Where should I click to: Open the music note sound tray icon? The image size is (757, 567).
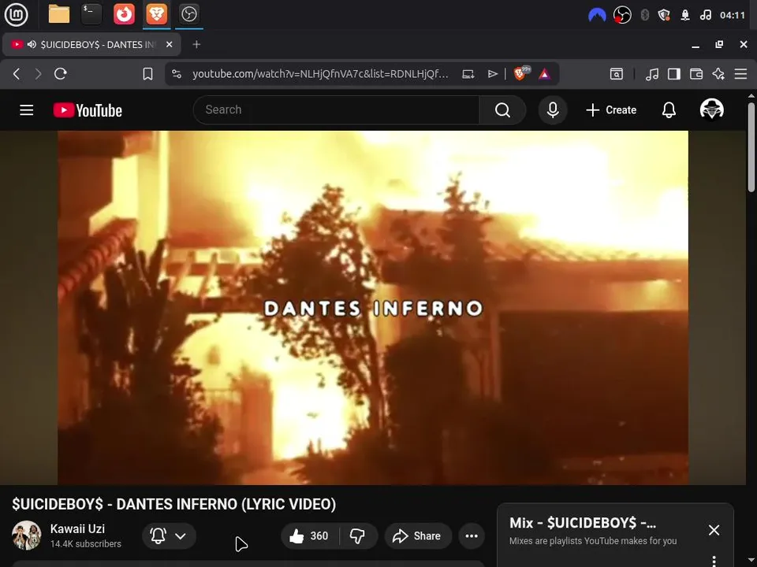pos(705,16)
